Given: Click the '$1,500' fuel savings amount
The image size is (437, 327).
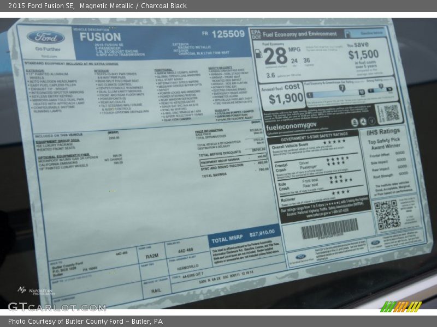Looking at the screenshot, I should [x=363, y=55].
